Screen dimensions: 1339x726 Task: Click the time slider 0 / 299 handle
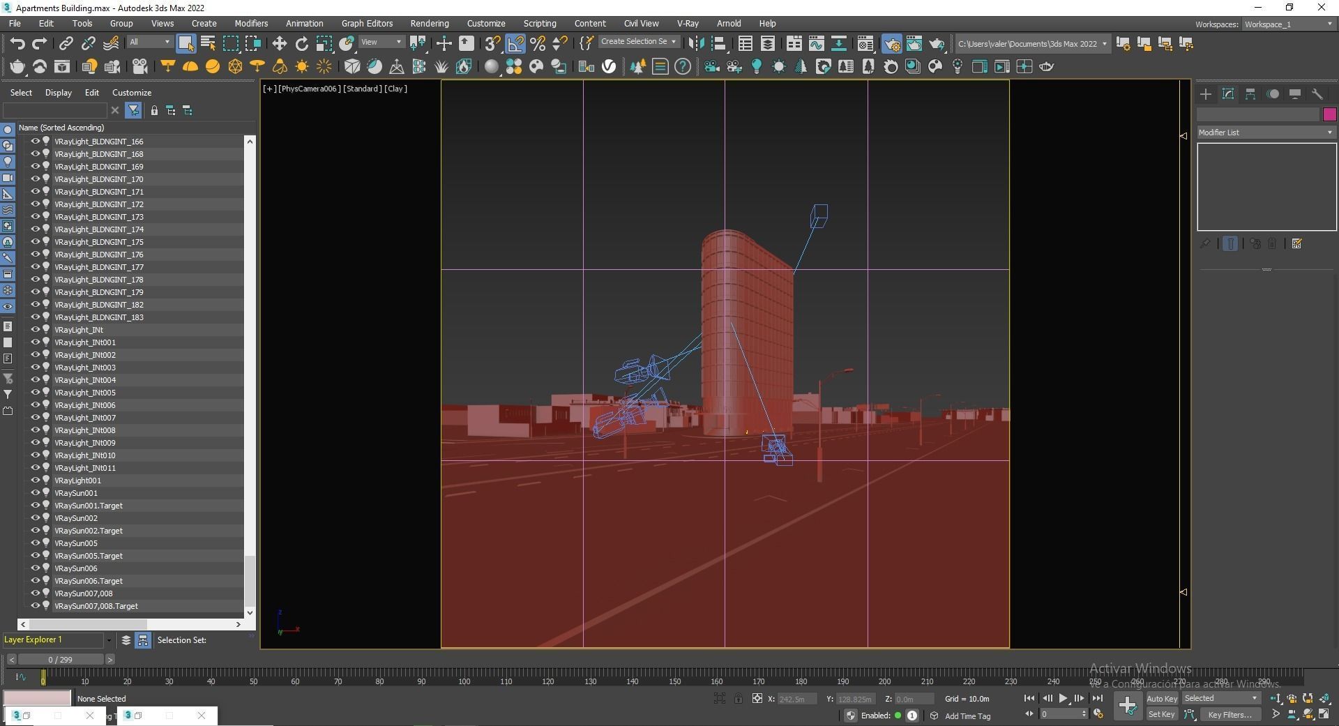pos(61,659)
